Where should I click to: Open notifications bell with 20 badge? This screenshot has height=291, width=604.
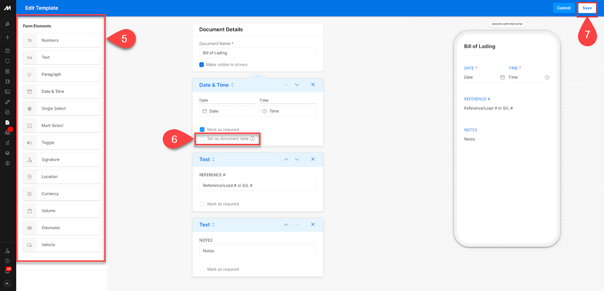pos(8,271)
